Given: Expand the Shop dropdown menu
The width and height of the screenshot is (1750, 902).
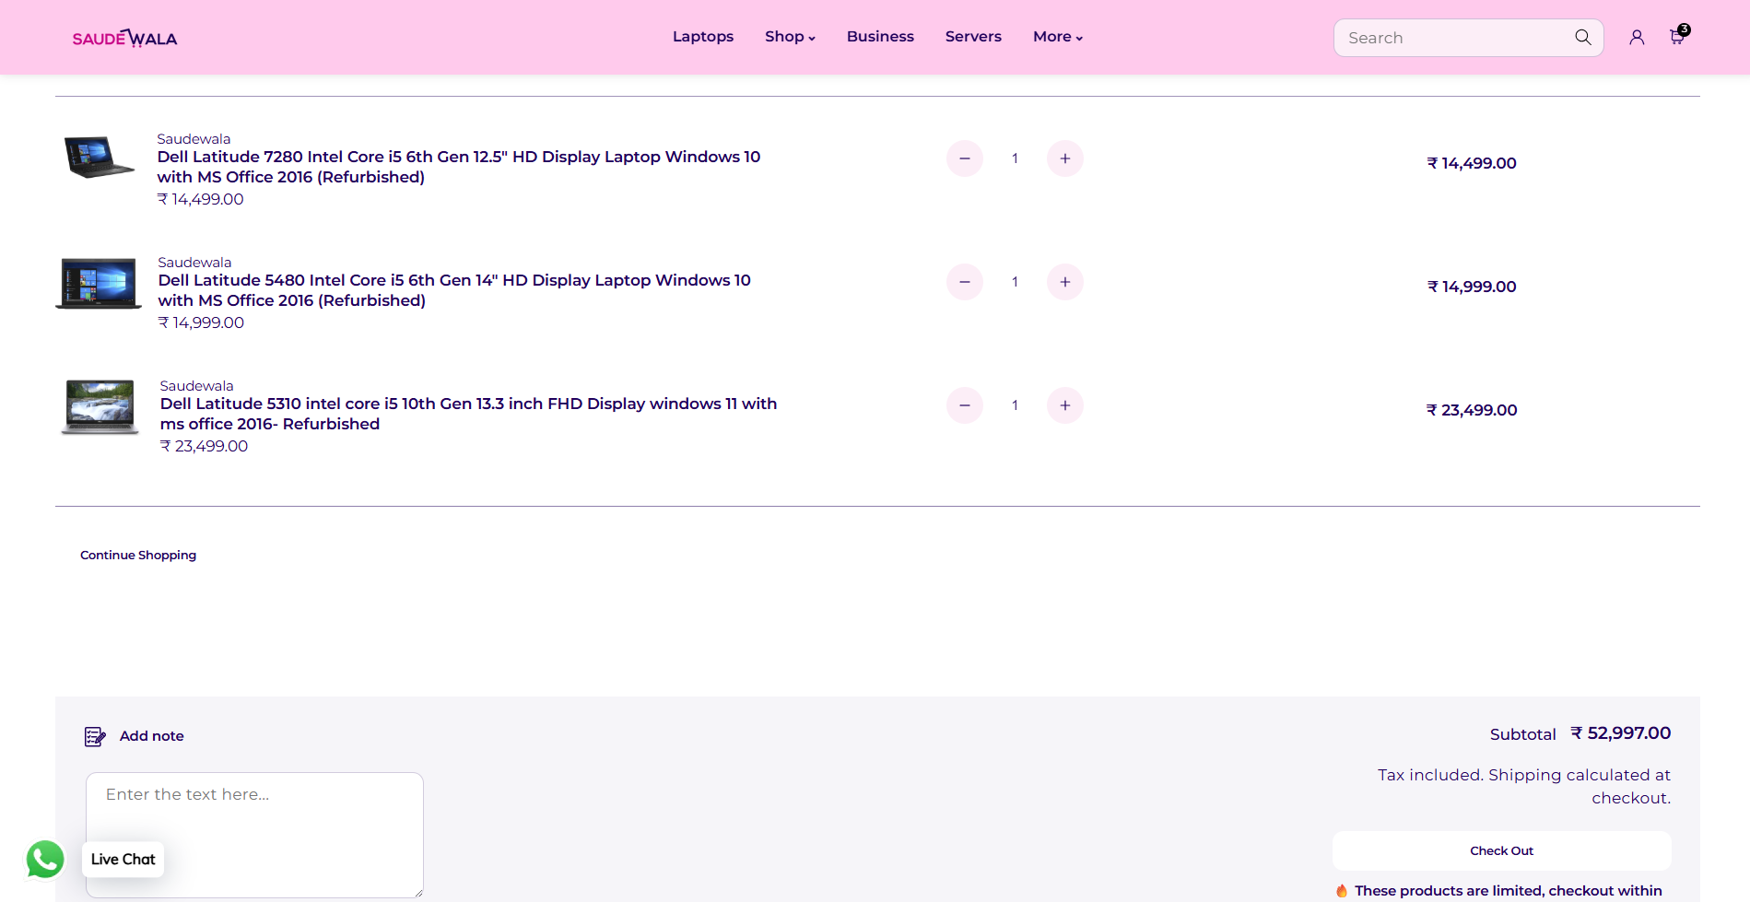Looking at the screenshot, I should pos(790,37).
